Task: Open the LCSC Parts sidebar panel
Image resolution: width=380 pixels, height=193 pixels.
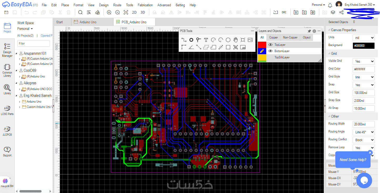Action: click(x=7, y=111)
